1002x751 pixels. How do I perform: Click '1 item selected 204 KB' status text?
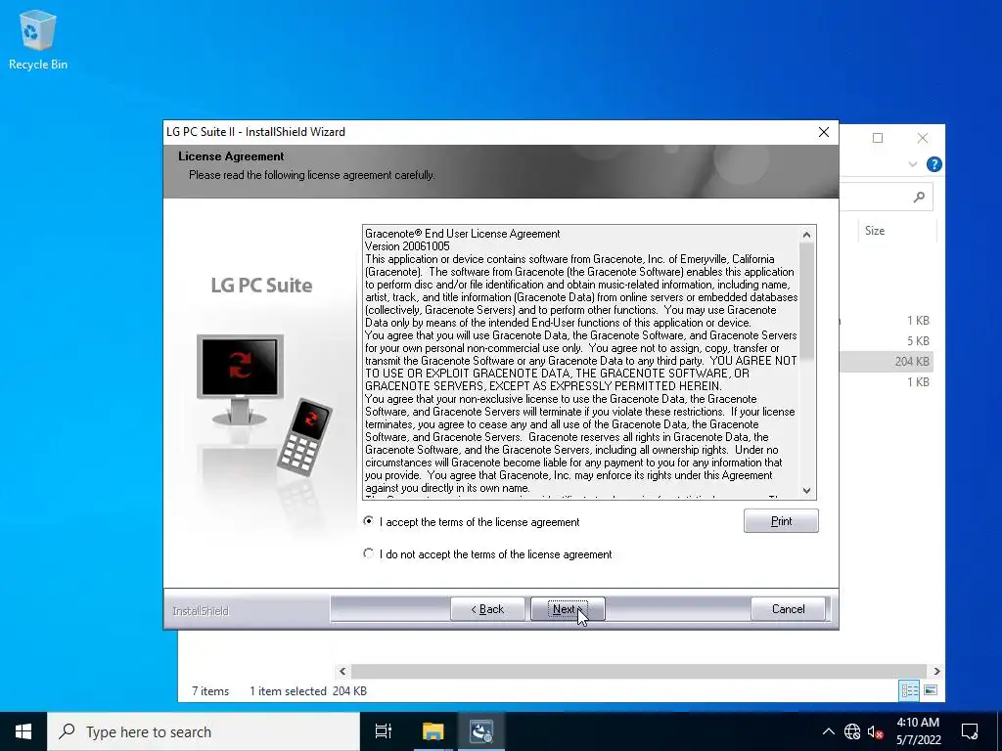point(308,691)
